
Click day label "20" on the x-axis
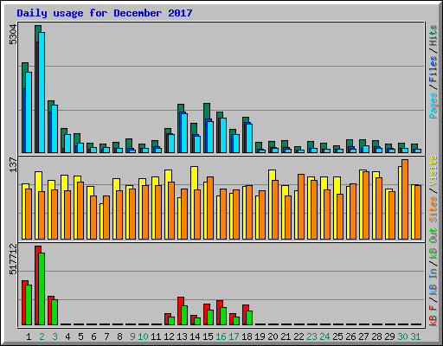tap(273, 336)
